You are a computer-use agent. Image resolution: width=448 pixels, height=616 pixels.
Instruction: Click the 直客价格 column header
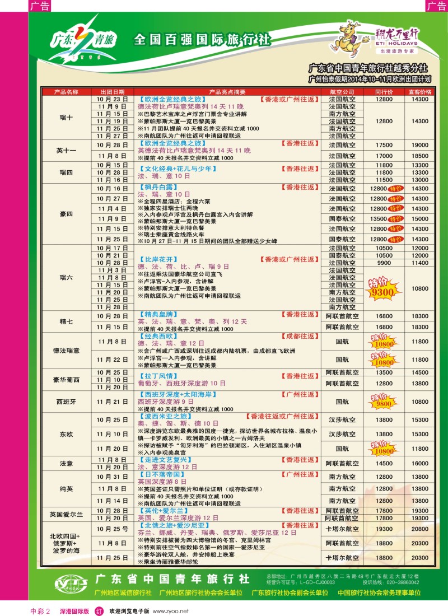pyautogui.click(x=419, y=92)
